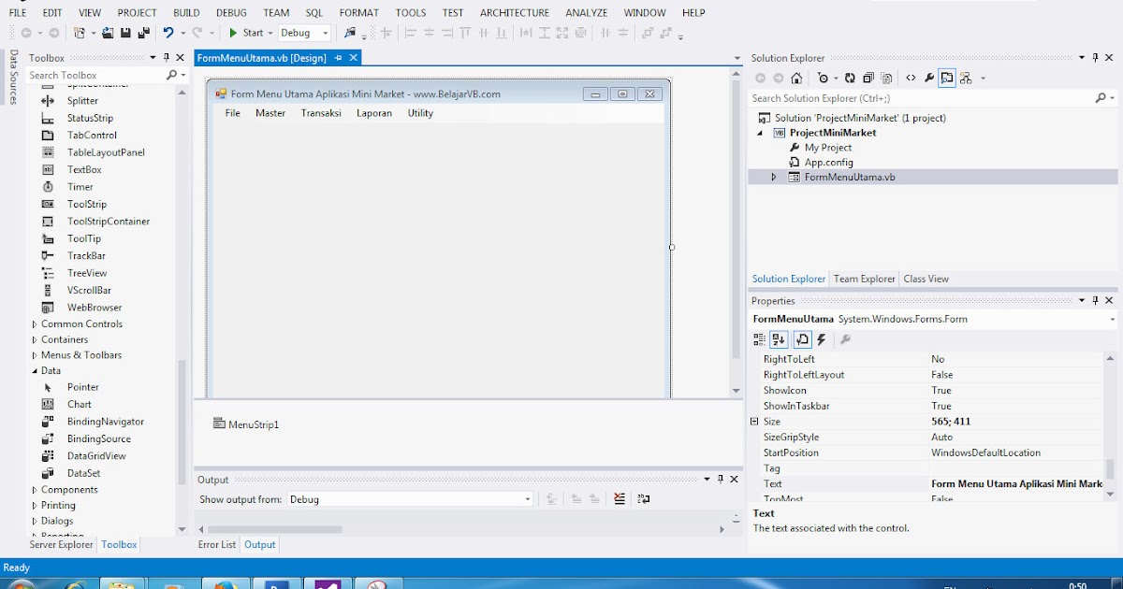Viewport: 1123px width, 589px height.
Task: Click the Undo icon on the toolbar
Action: [168, 32]
